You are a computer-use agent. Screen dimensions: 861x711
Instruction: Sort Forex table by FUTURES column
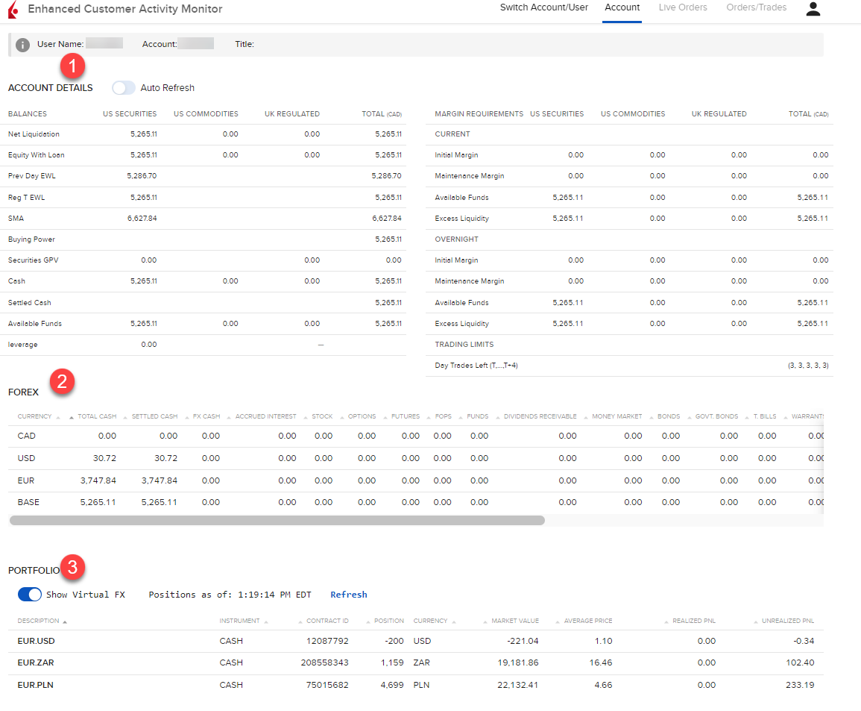pos(406,416)
